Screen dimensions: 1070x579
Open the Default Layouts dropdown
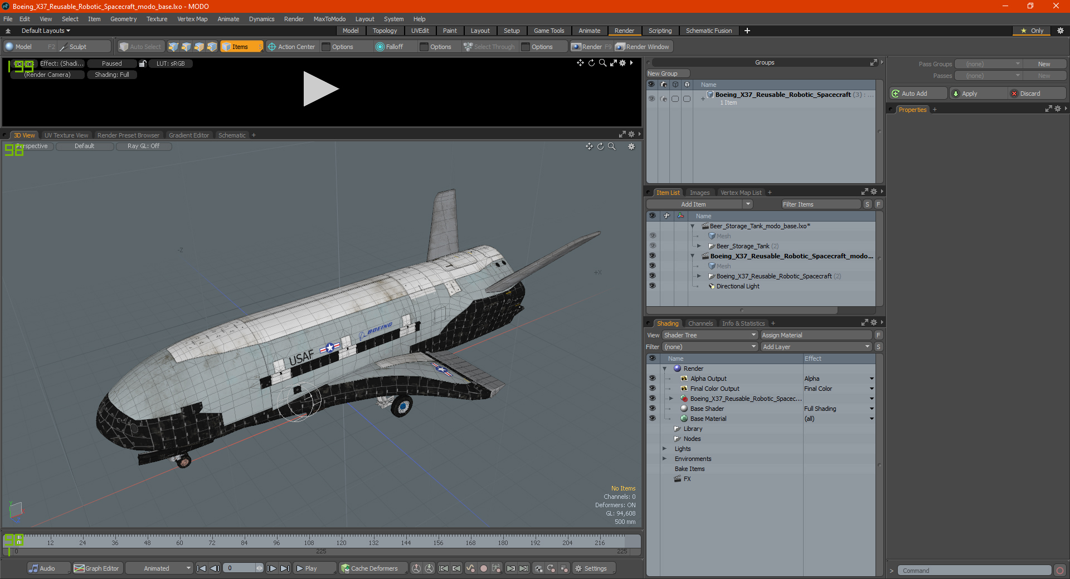click(46, 31)
